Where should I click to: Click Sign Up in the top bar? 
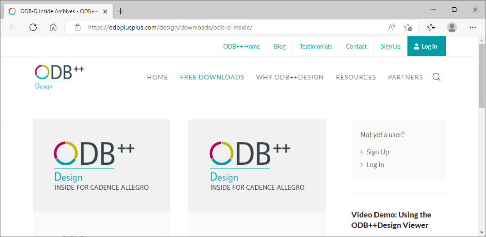pyautogui.click(x=391, y=46)
